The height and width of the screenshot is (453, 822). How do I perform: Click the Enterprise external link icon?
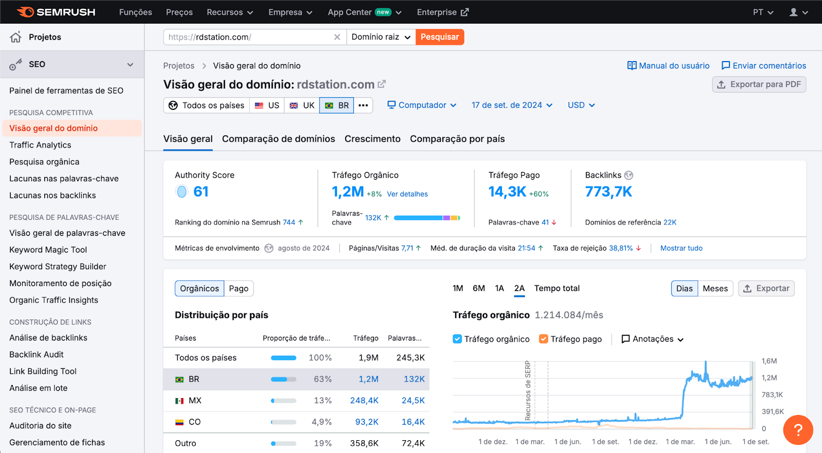(464, 12)
